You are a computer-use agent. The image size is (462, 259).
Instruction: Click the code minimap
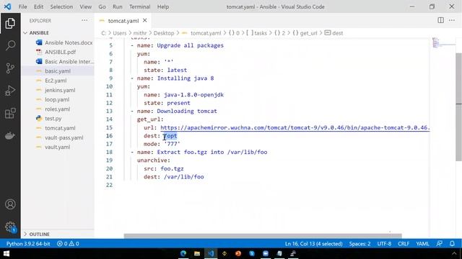click(x=442, y=43)
